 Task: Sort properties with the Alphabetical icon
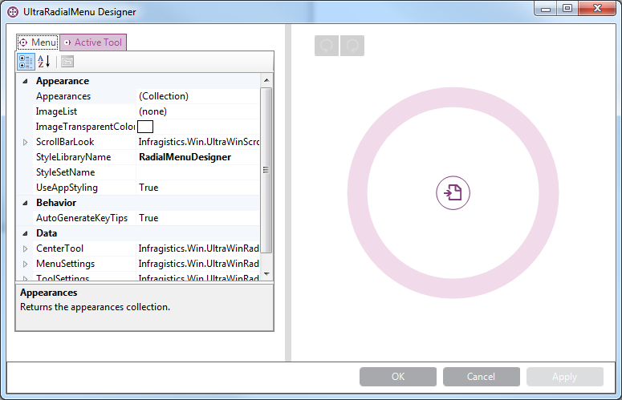pos(44,62)
